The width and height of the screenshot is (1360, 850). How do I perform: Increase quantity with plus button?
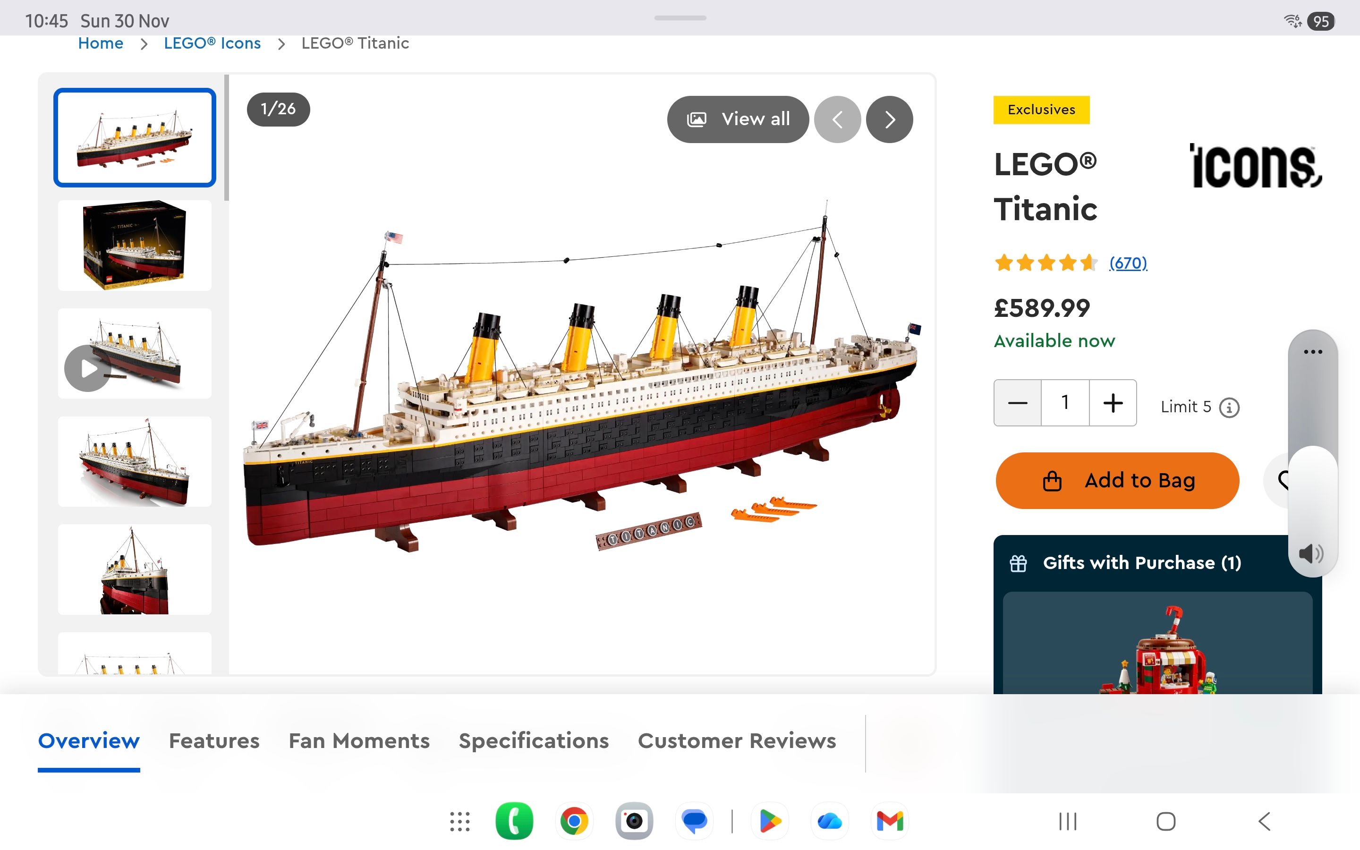tap(1113, 403)
